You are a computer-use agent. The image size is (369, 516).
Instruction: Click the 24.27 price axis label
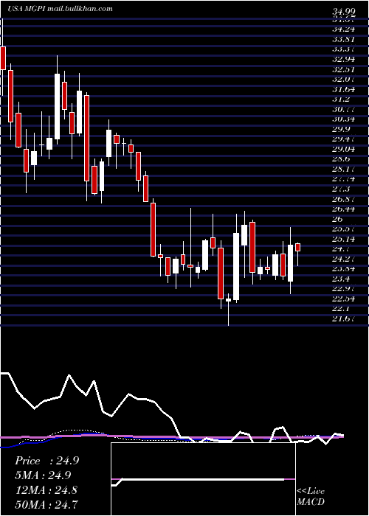[342, 259]
